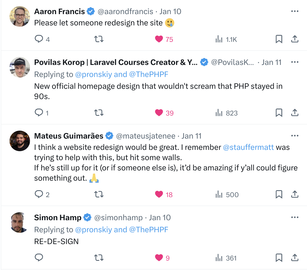Bookmark Mateus Guimarães's tweet

[279, 194]
